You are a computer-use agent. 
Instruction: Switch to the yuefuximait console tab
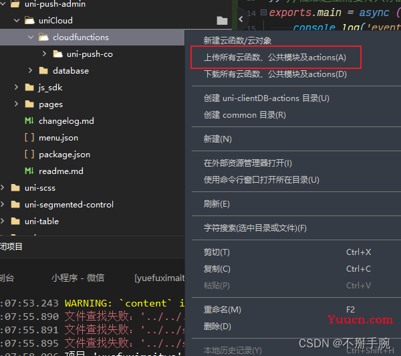(160, 278)
